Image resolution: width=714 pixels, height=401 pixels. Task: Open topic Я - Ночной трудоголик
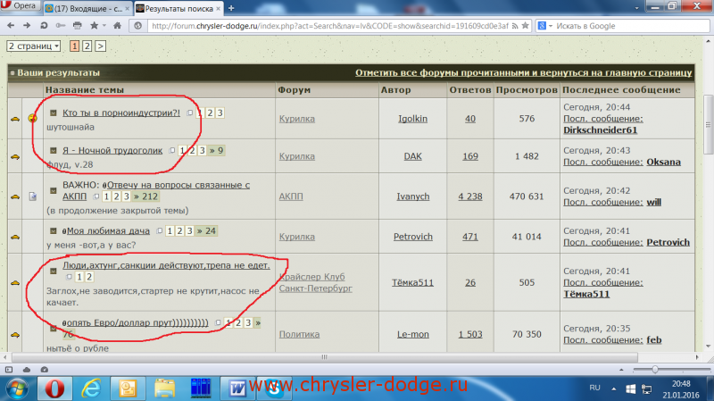tap(112, 150)
